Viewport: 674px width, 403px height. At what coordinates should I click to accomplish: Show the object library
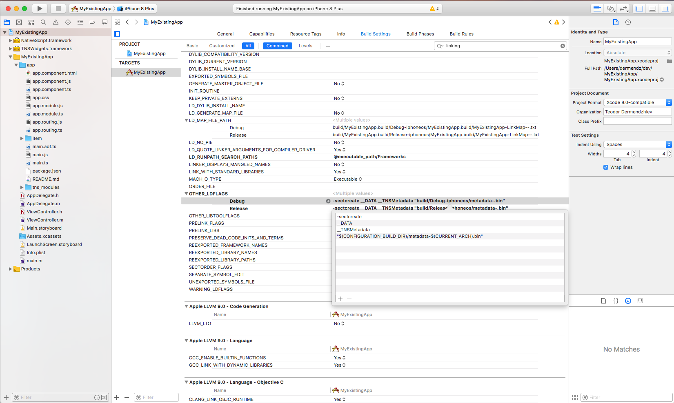628,301
